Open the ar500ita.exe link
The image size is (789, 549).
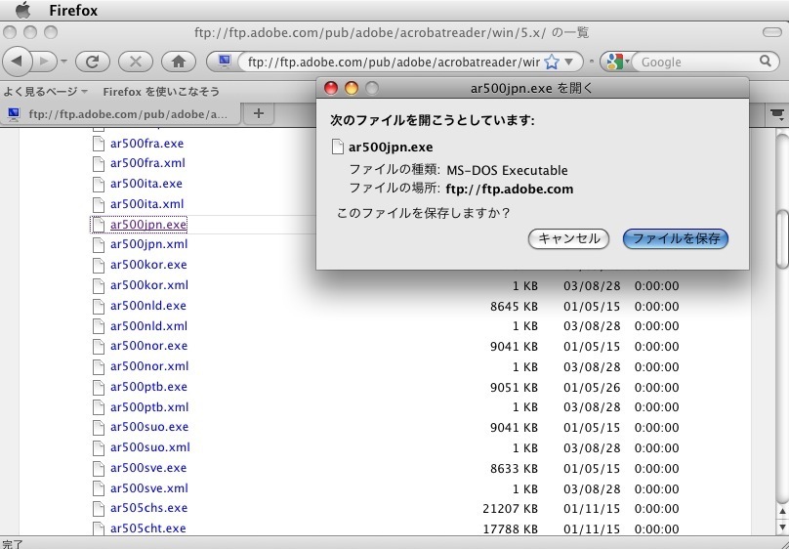(146, 184)
